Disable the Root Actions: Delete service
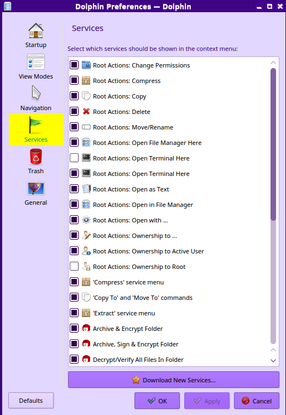The width and height of the screenshot is (286, 415). click(x=74, y=111)
